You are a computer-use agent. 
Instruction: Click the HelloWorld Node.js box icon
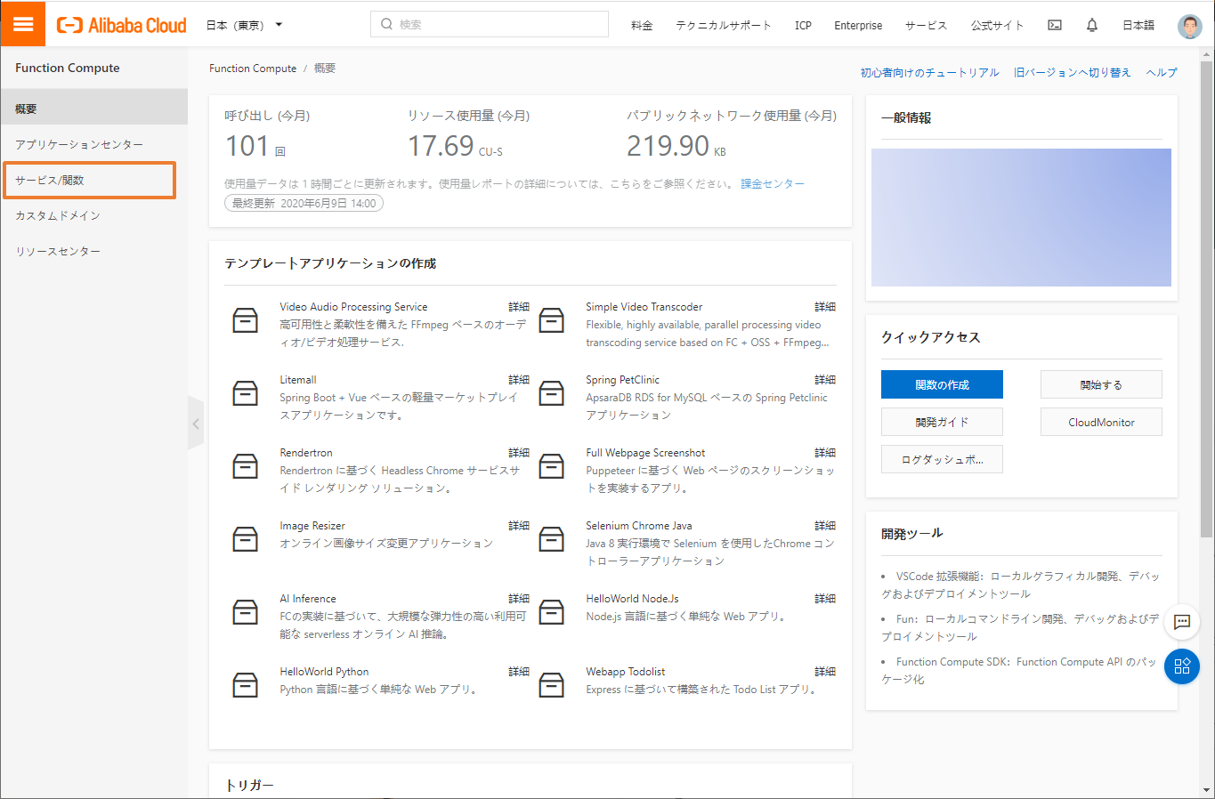point(552,612)
